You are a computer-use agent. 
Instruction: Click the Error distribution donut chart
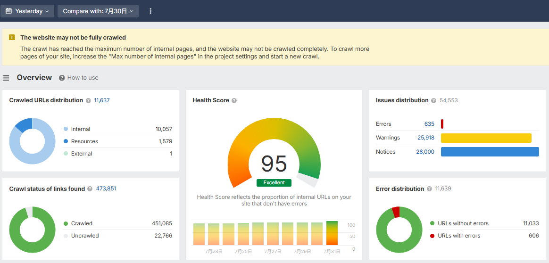[x=399, y=230]
